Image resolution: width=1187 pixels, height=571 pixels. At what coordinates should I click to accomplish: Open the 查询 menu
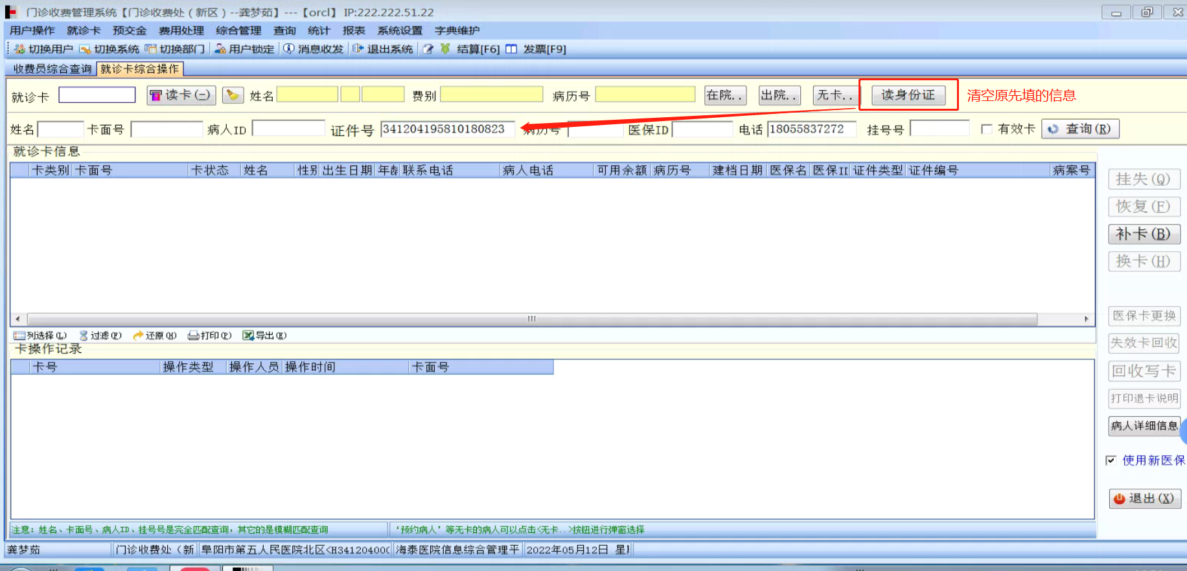point(284,30)
